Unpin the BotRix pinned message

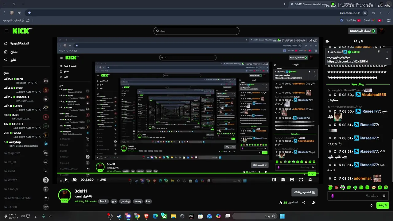(x=379, y=52)
